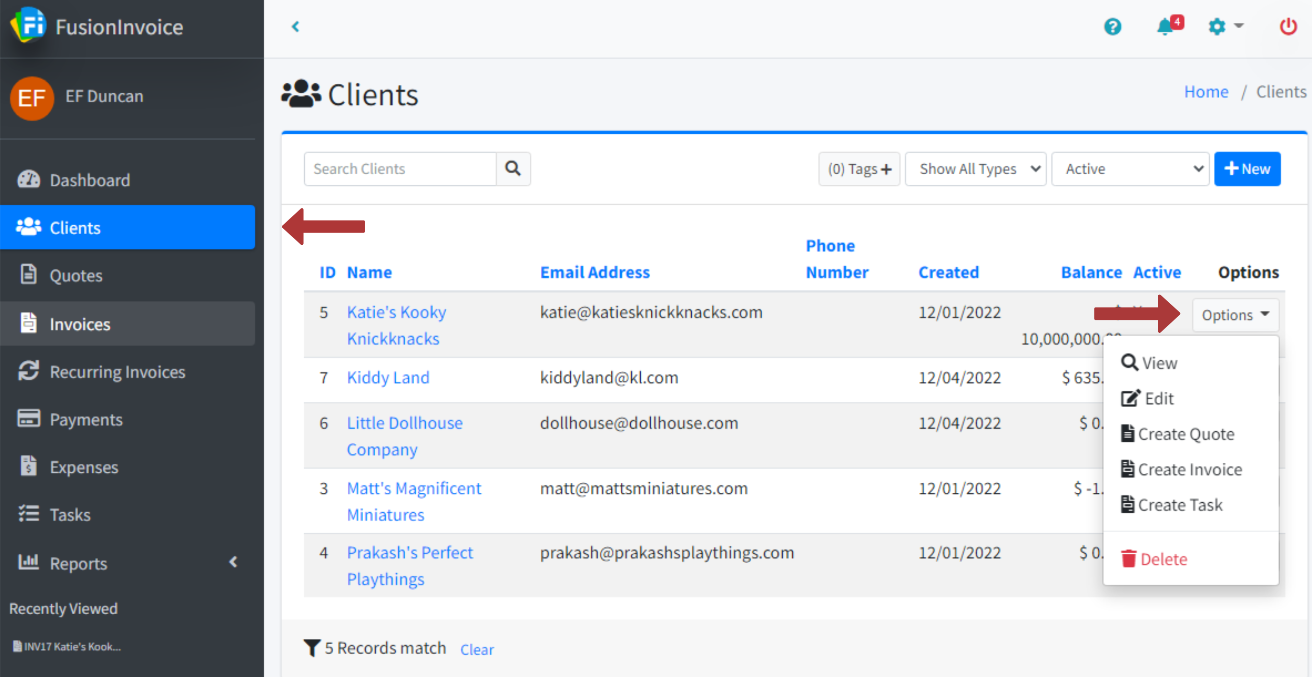Open the Show All Types dropdown
This screenshot has width=1312, height=677.
975,169
